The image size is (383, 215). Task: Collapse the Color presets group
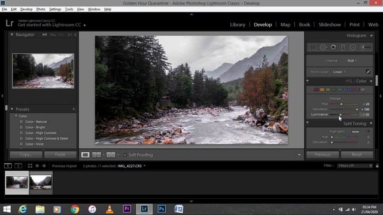(x=16, y=116)
